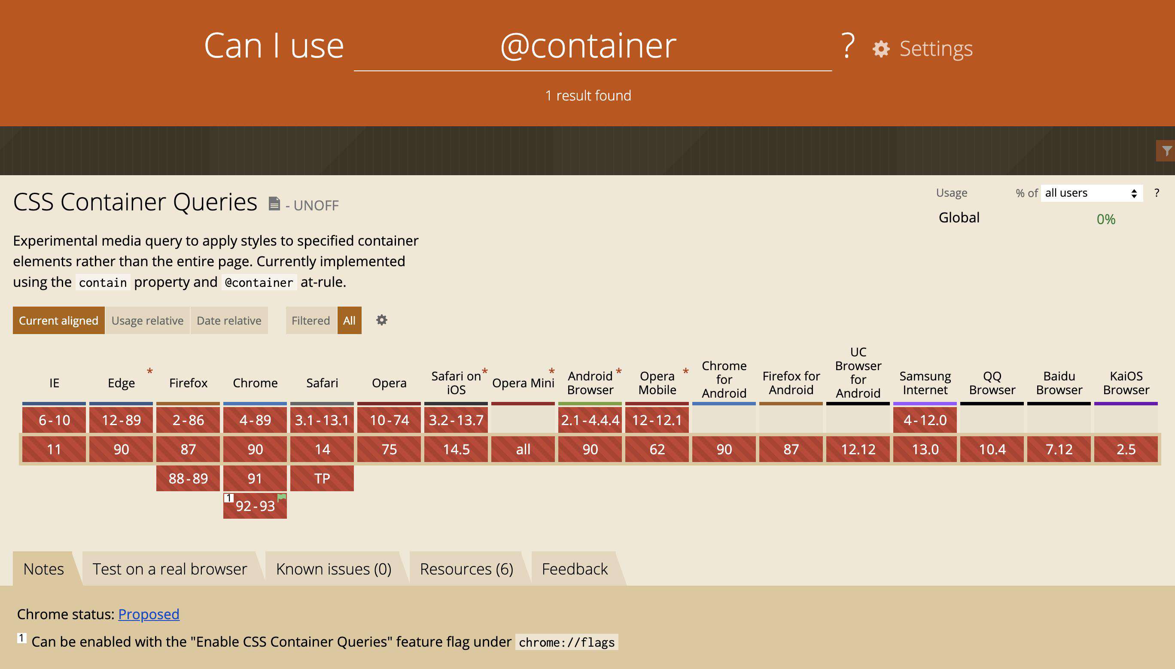
Task: Click the Settings link in the header
Action: coord(936,48)
